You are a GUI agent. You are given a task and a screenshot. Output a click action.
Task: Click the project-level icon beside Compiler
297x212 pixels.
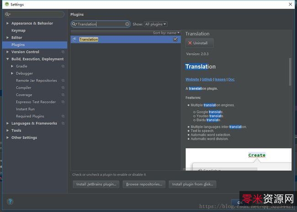pyautogui.click(x=63, y=88)
